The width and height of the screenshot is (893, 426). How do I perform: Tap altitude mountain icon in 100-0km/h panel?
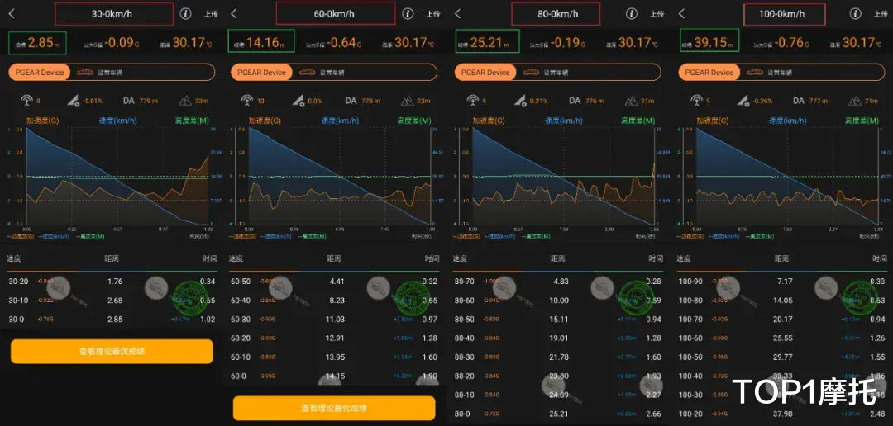tap(855, 101)
